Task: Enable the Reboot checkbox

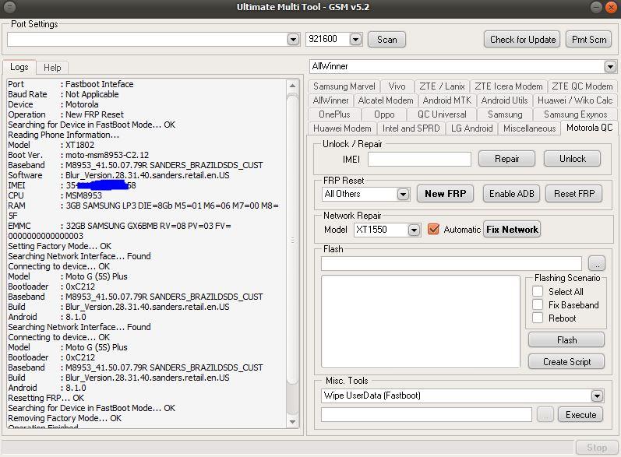Action: pyautogui.click(x=538, y=318)
